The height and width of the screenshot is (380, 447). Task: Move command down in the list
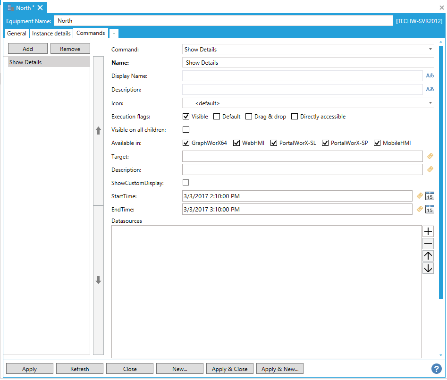99,280
